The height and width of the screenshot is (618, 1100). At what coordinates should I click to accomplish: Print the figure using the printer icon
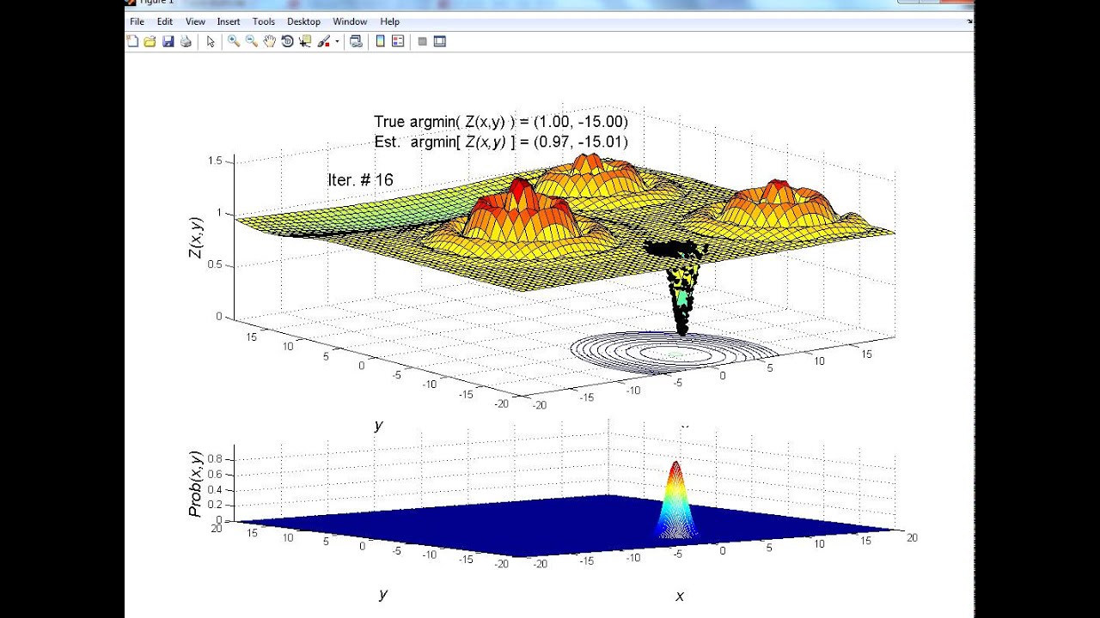click(186, 41)
